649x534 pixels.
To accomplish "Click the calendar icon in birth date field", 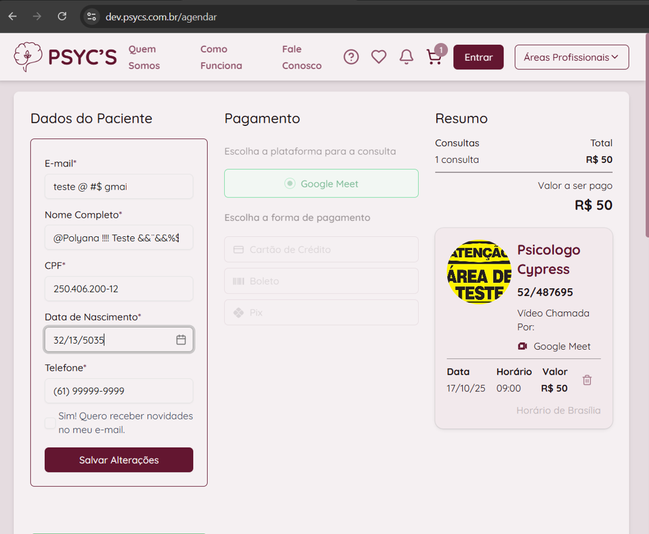I will pyautogui.click(x=181, y=339).
